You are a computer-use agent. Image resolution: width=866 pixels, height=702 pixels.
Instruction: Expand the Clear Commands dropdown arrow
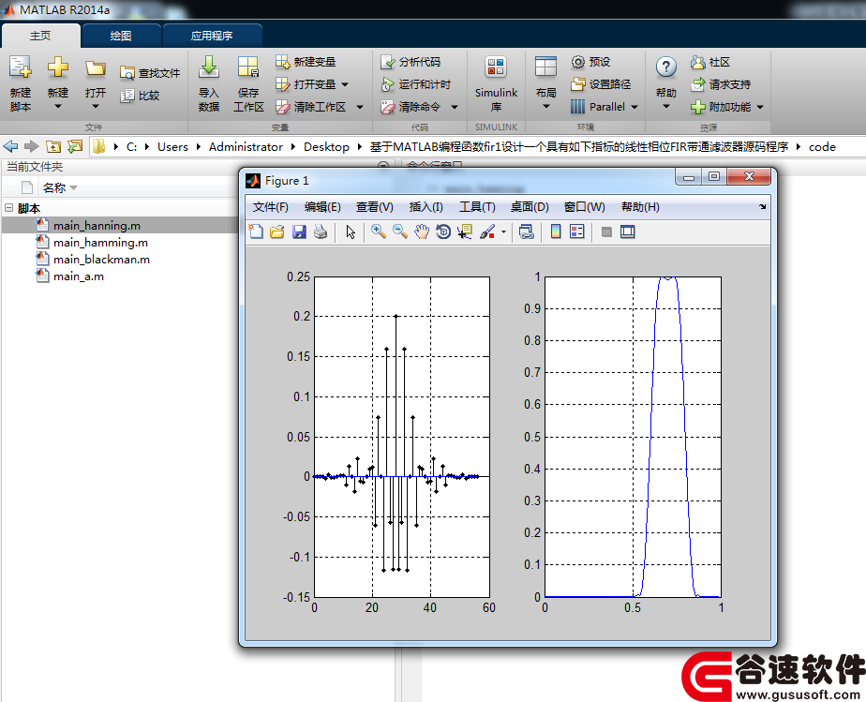pyautogui.click(x=455, y=107)
